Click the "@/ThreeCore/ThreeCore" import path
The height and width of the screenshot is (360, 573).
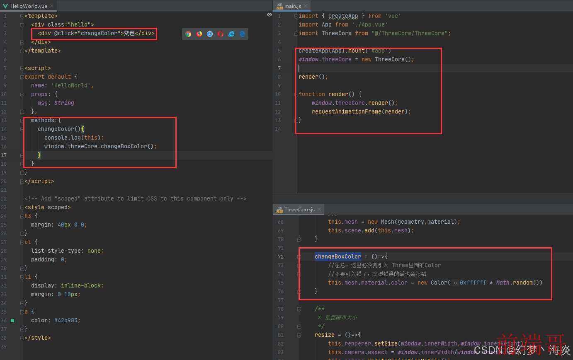click(x=410, y=33)
